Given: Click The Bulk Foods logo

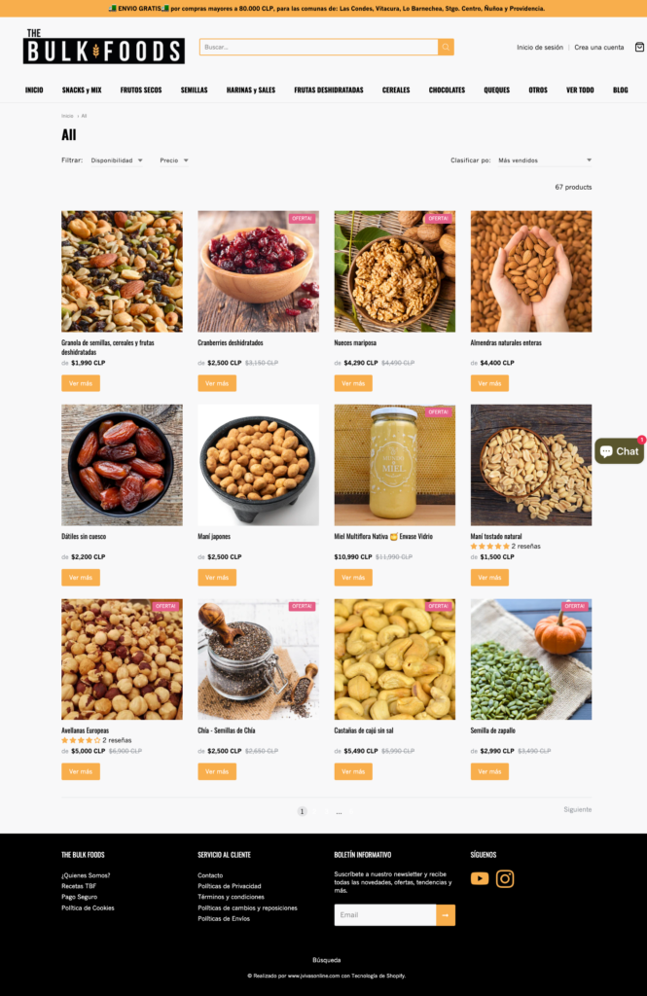Looking at the screenshot, I should click(103, 47).
